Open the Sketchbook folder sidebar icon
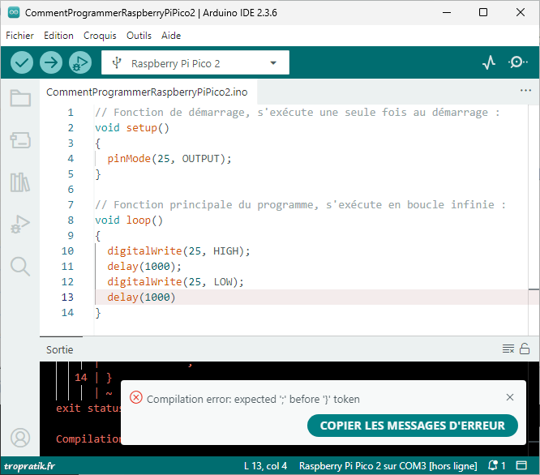The image size is (540, 475). (20, 98)
